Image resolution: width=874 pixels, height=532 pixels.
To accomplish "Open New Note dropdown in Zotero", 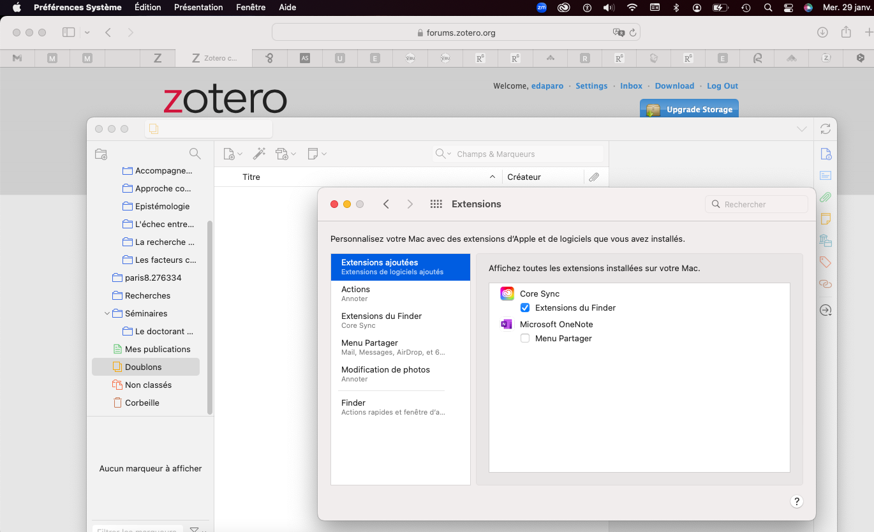I will coord(317,154).
